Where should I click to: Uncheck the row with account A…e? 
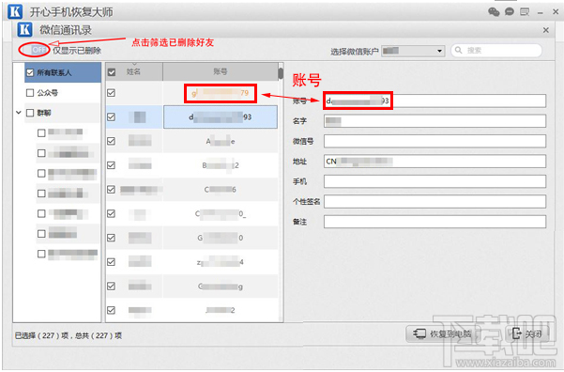coord(111,141)
